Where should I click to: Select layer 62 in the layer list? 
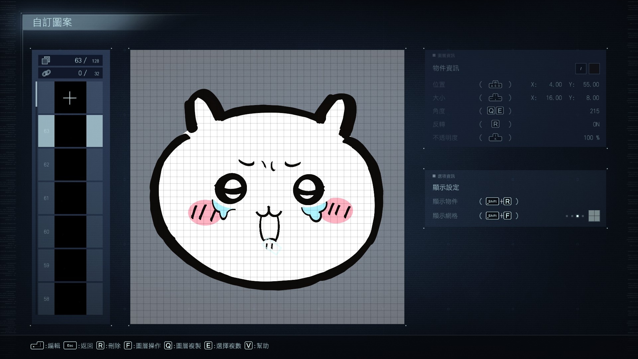click(70, 165)
